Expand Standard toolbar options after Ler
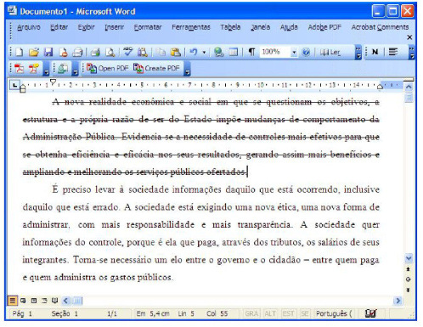 [x=358, y=53]
